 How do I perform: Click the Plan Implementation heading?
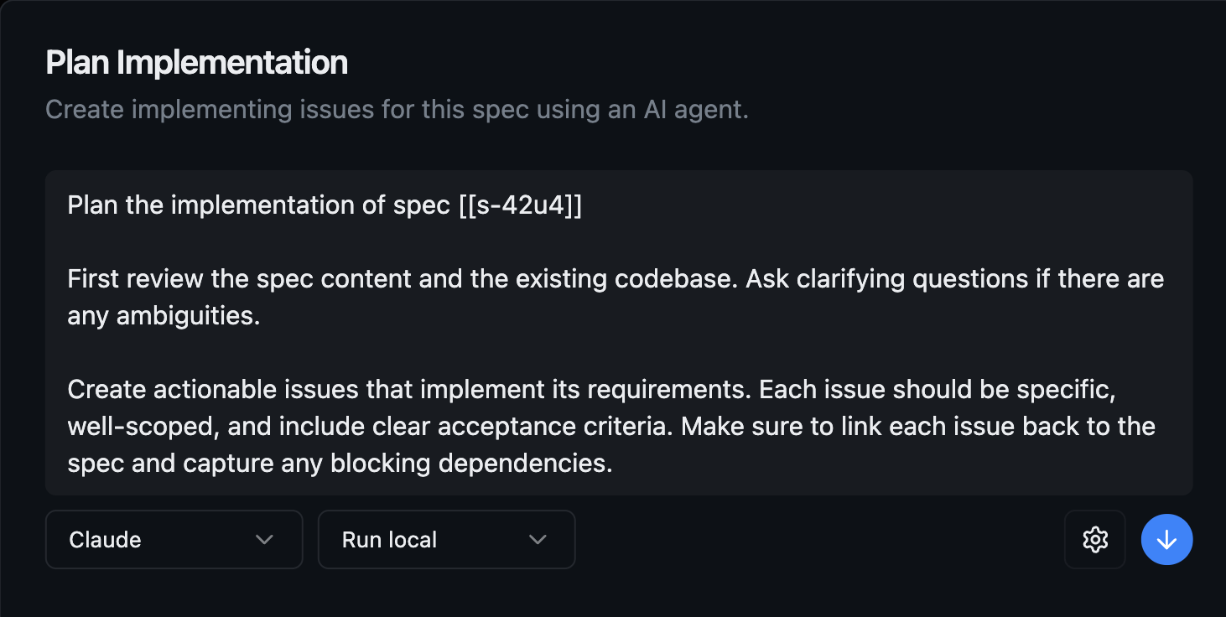(x=196, y=61)
